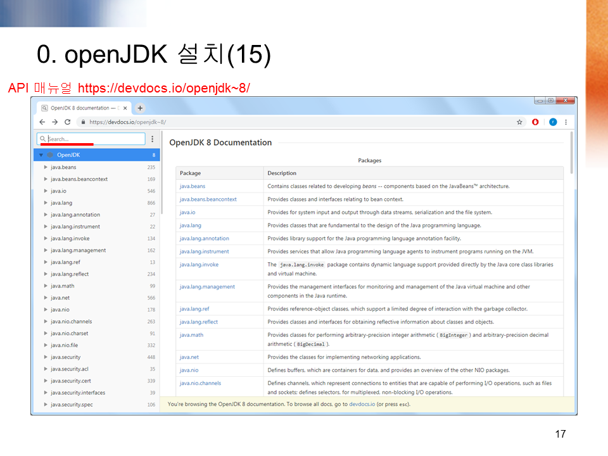Select java.security.cert in the sidebar

pos(97,381)
